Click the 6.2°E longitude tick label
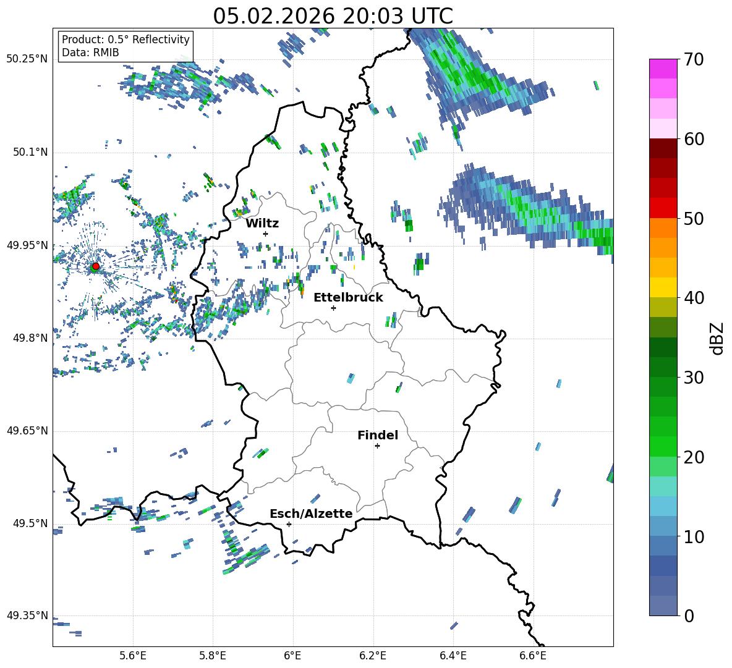Image resolution: width=732 pixels, height=668 pixels. click(x=373, y=656)
